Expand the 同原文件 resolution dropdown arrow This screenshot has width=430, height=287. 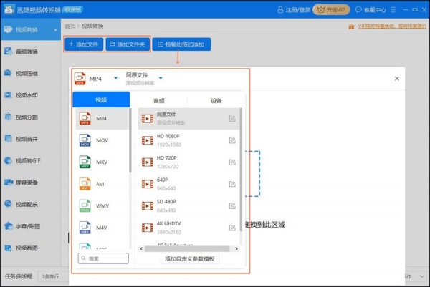tap(161, 78)
